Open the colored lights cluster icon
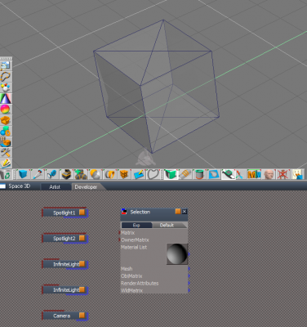The image size is (307, 327). click(6, 87)
